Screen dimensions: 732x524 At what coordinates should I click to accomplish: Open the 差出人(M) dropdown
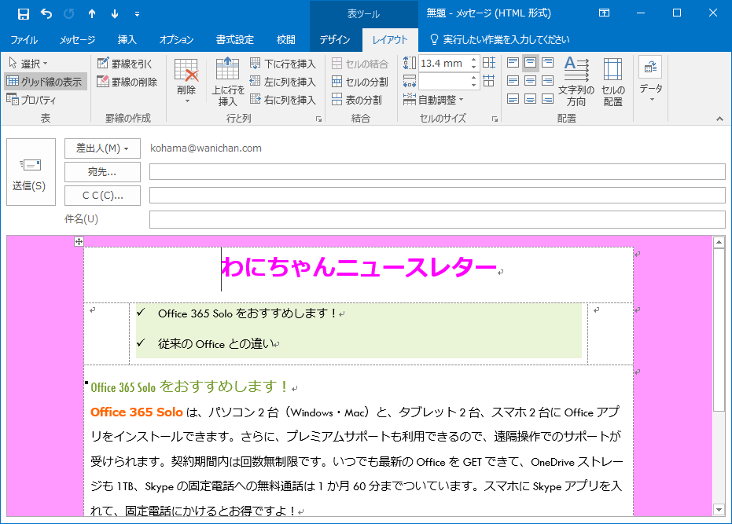(102, 148)
